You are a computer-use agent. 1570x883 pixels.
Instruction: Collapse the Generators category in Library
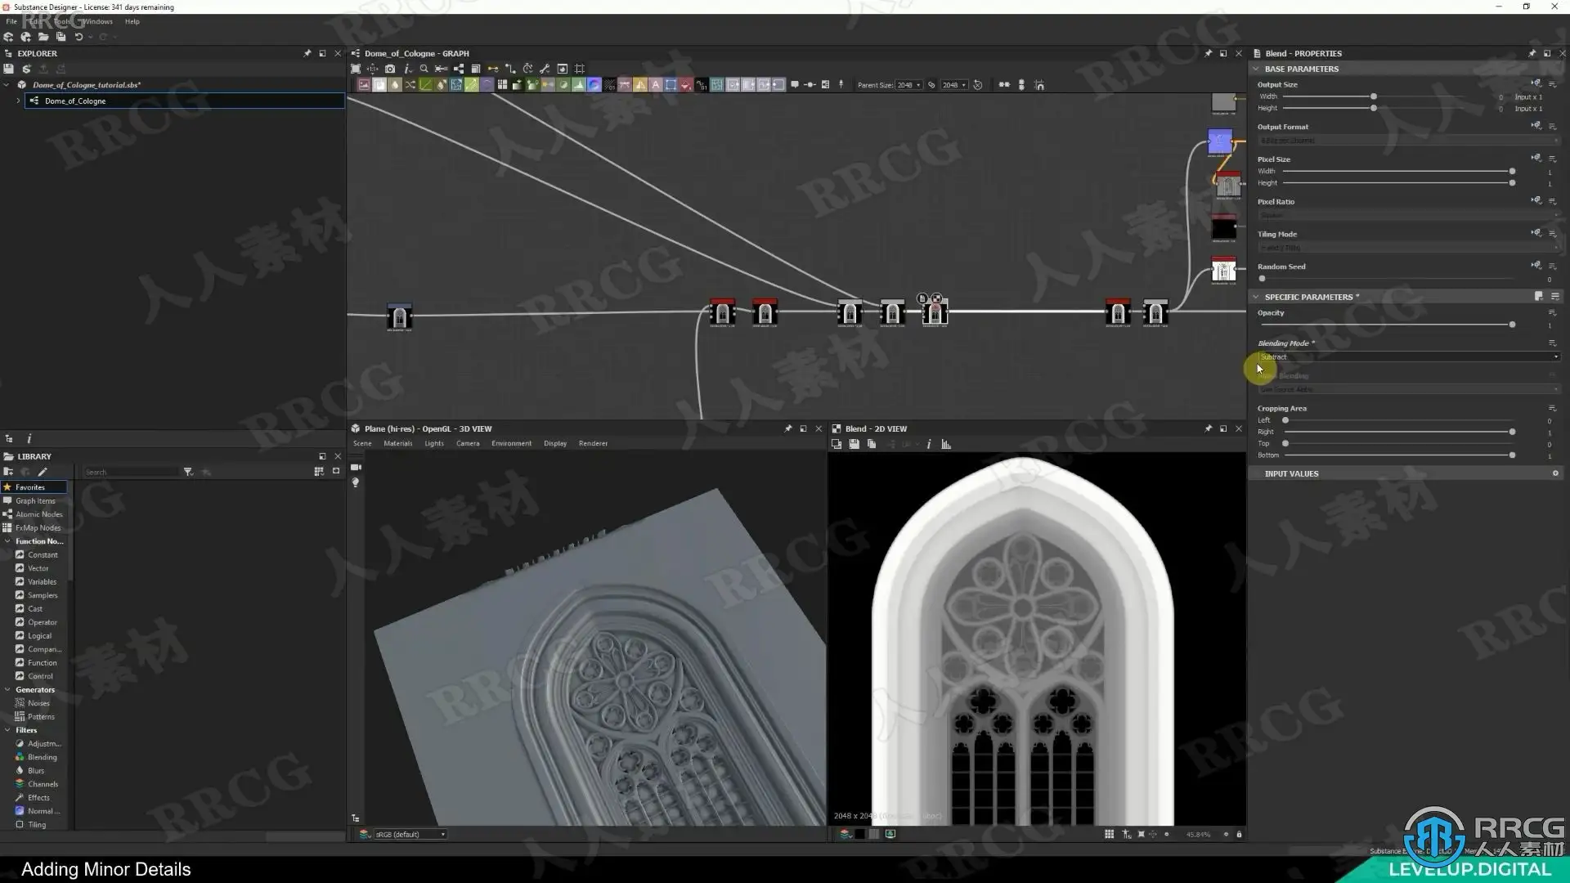tap(7, 690)
